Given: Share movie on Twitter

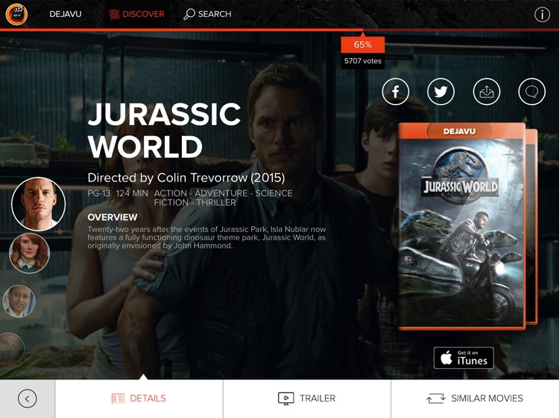Looking at the screenshot, I should pos(440,91).
